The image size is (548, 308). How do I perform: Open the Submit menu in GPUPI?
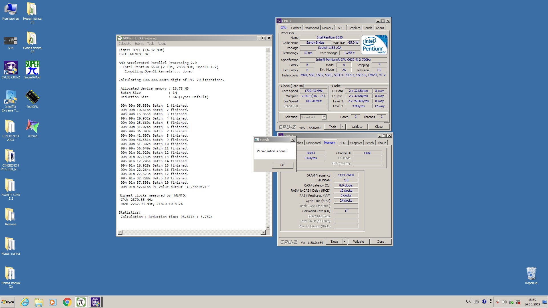(139, 44)
